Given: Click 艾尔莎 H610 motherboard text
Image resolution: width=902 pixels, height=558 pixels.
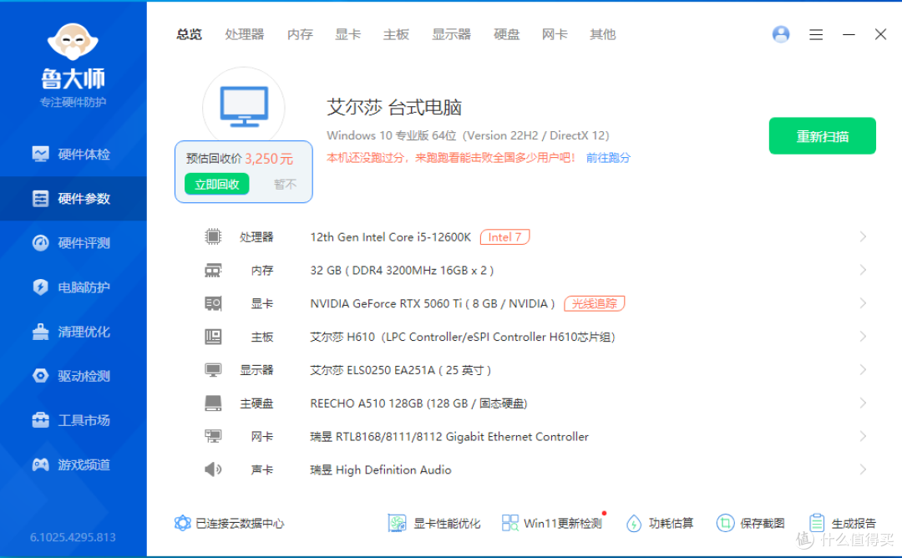Looking at the screenshot, I should pos(463,337).
